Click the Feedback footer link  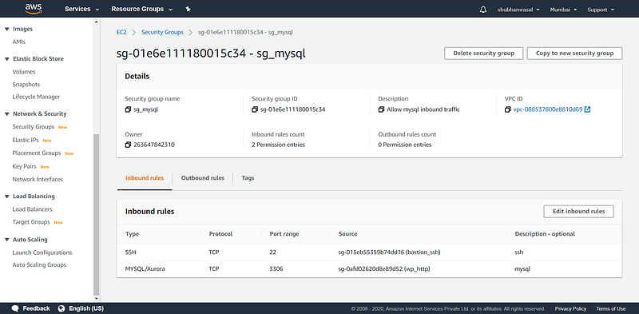[x=36, y=308]
